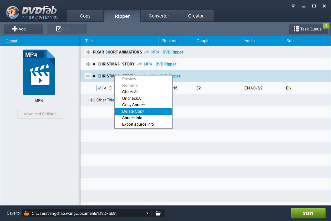Click the MP4 label under the profile icon
Image resolution: width=331 pixels, height=221 pixels.
point(39,101)
